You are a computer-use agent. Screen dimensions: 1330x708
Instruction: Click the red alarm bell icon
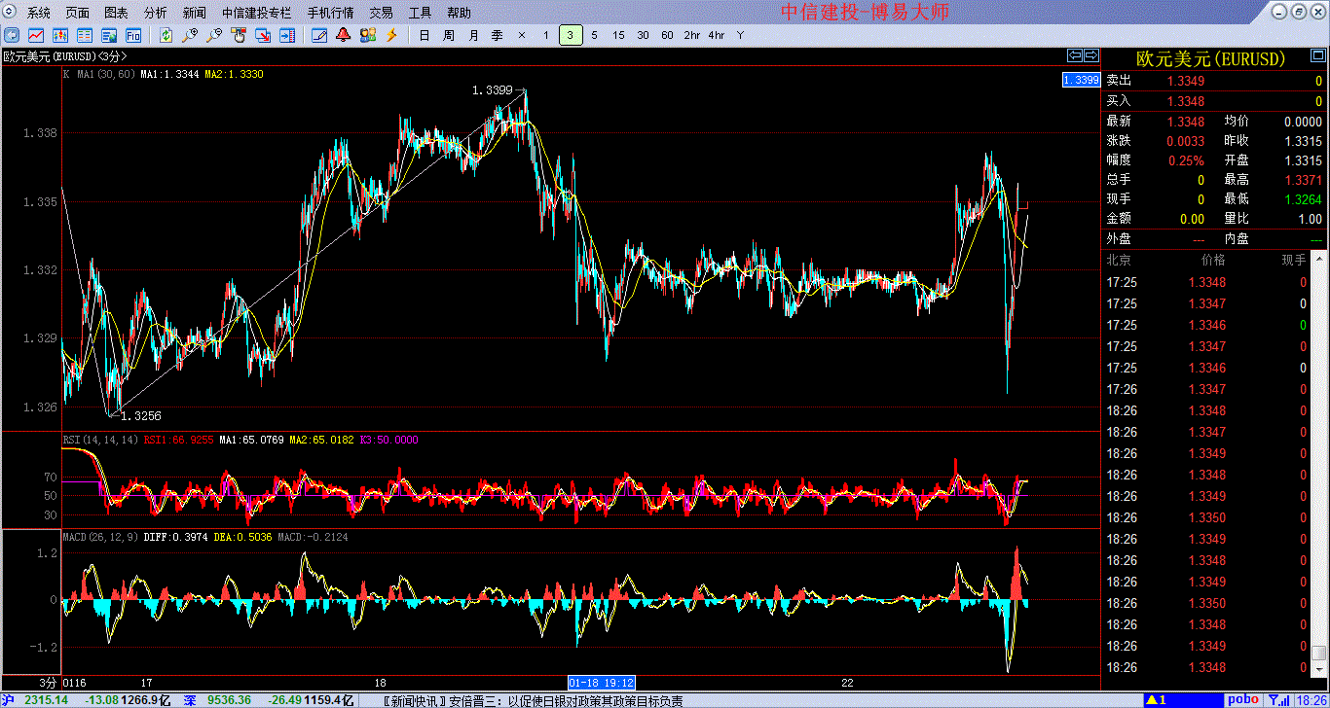tap(343, 35)
